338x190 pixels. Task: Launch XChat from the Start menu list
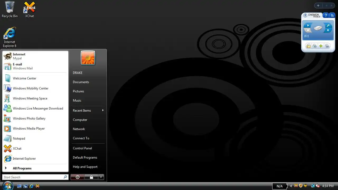(35, 149)
